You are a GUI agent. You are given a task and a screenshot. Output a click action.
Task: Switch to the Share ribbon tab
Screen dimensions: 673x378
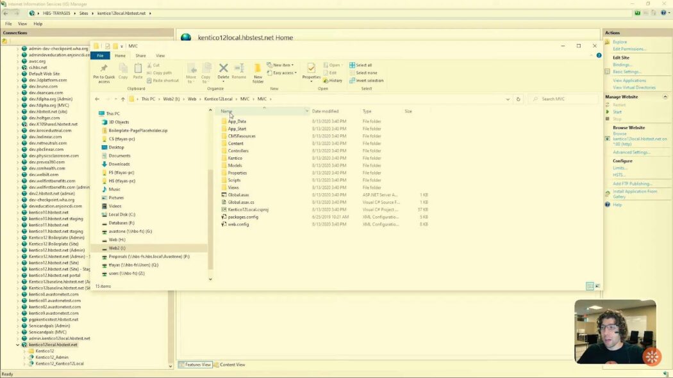point(140,56)
